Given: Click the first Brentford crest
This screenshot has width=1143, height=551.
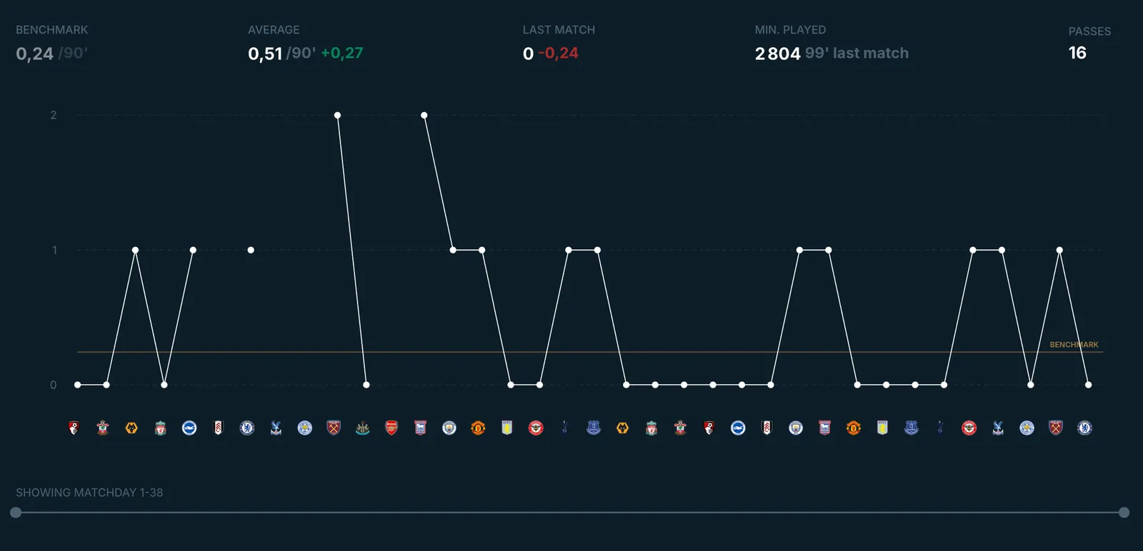Looking at the screenshot, I should click(x=536, y=428).
